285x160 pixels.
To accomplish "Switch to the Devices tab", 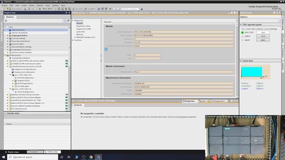I will pos(10,17).
